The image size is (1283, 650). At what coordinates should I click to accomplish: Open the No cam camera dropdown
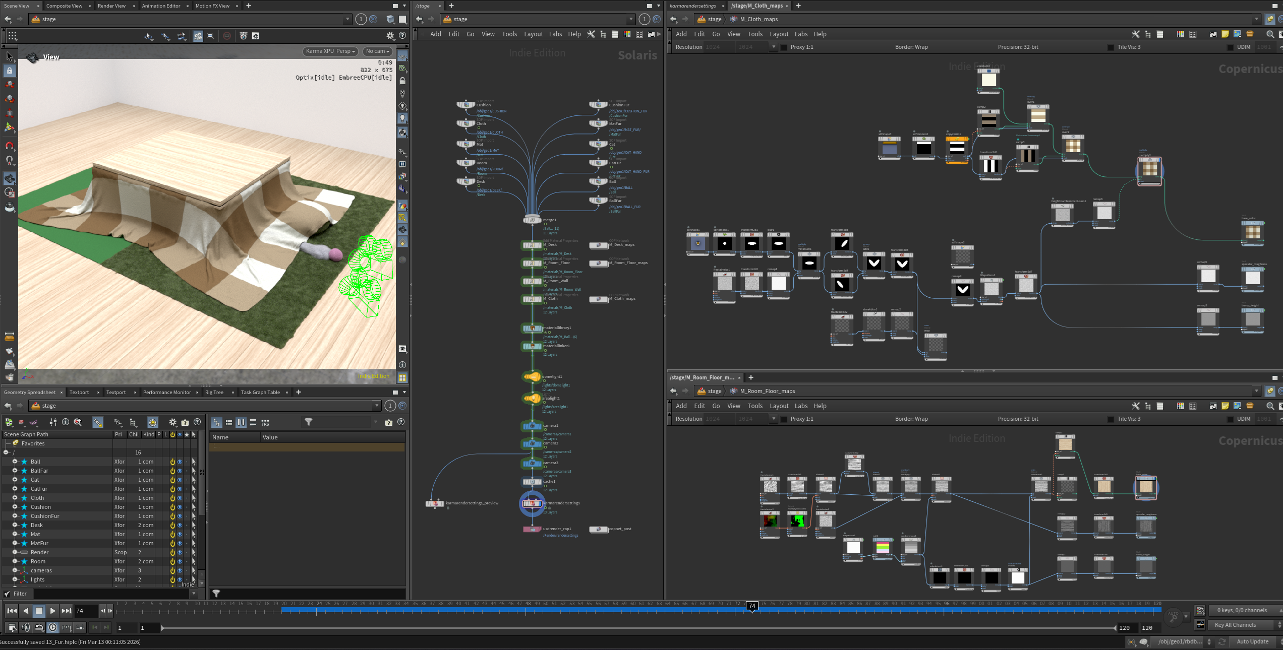(x=378, y=51)
